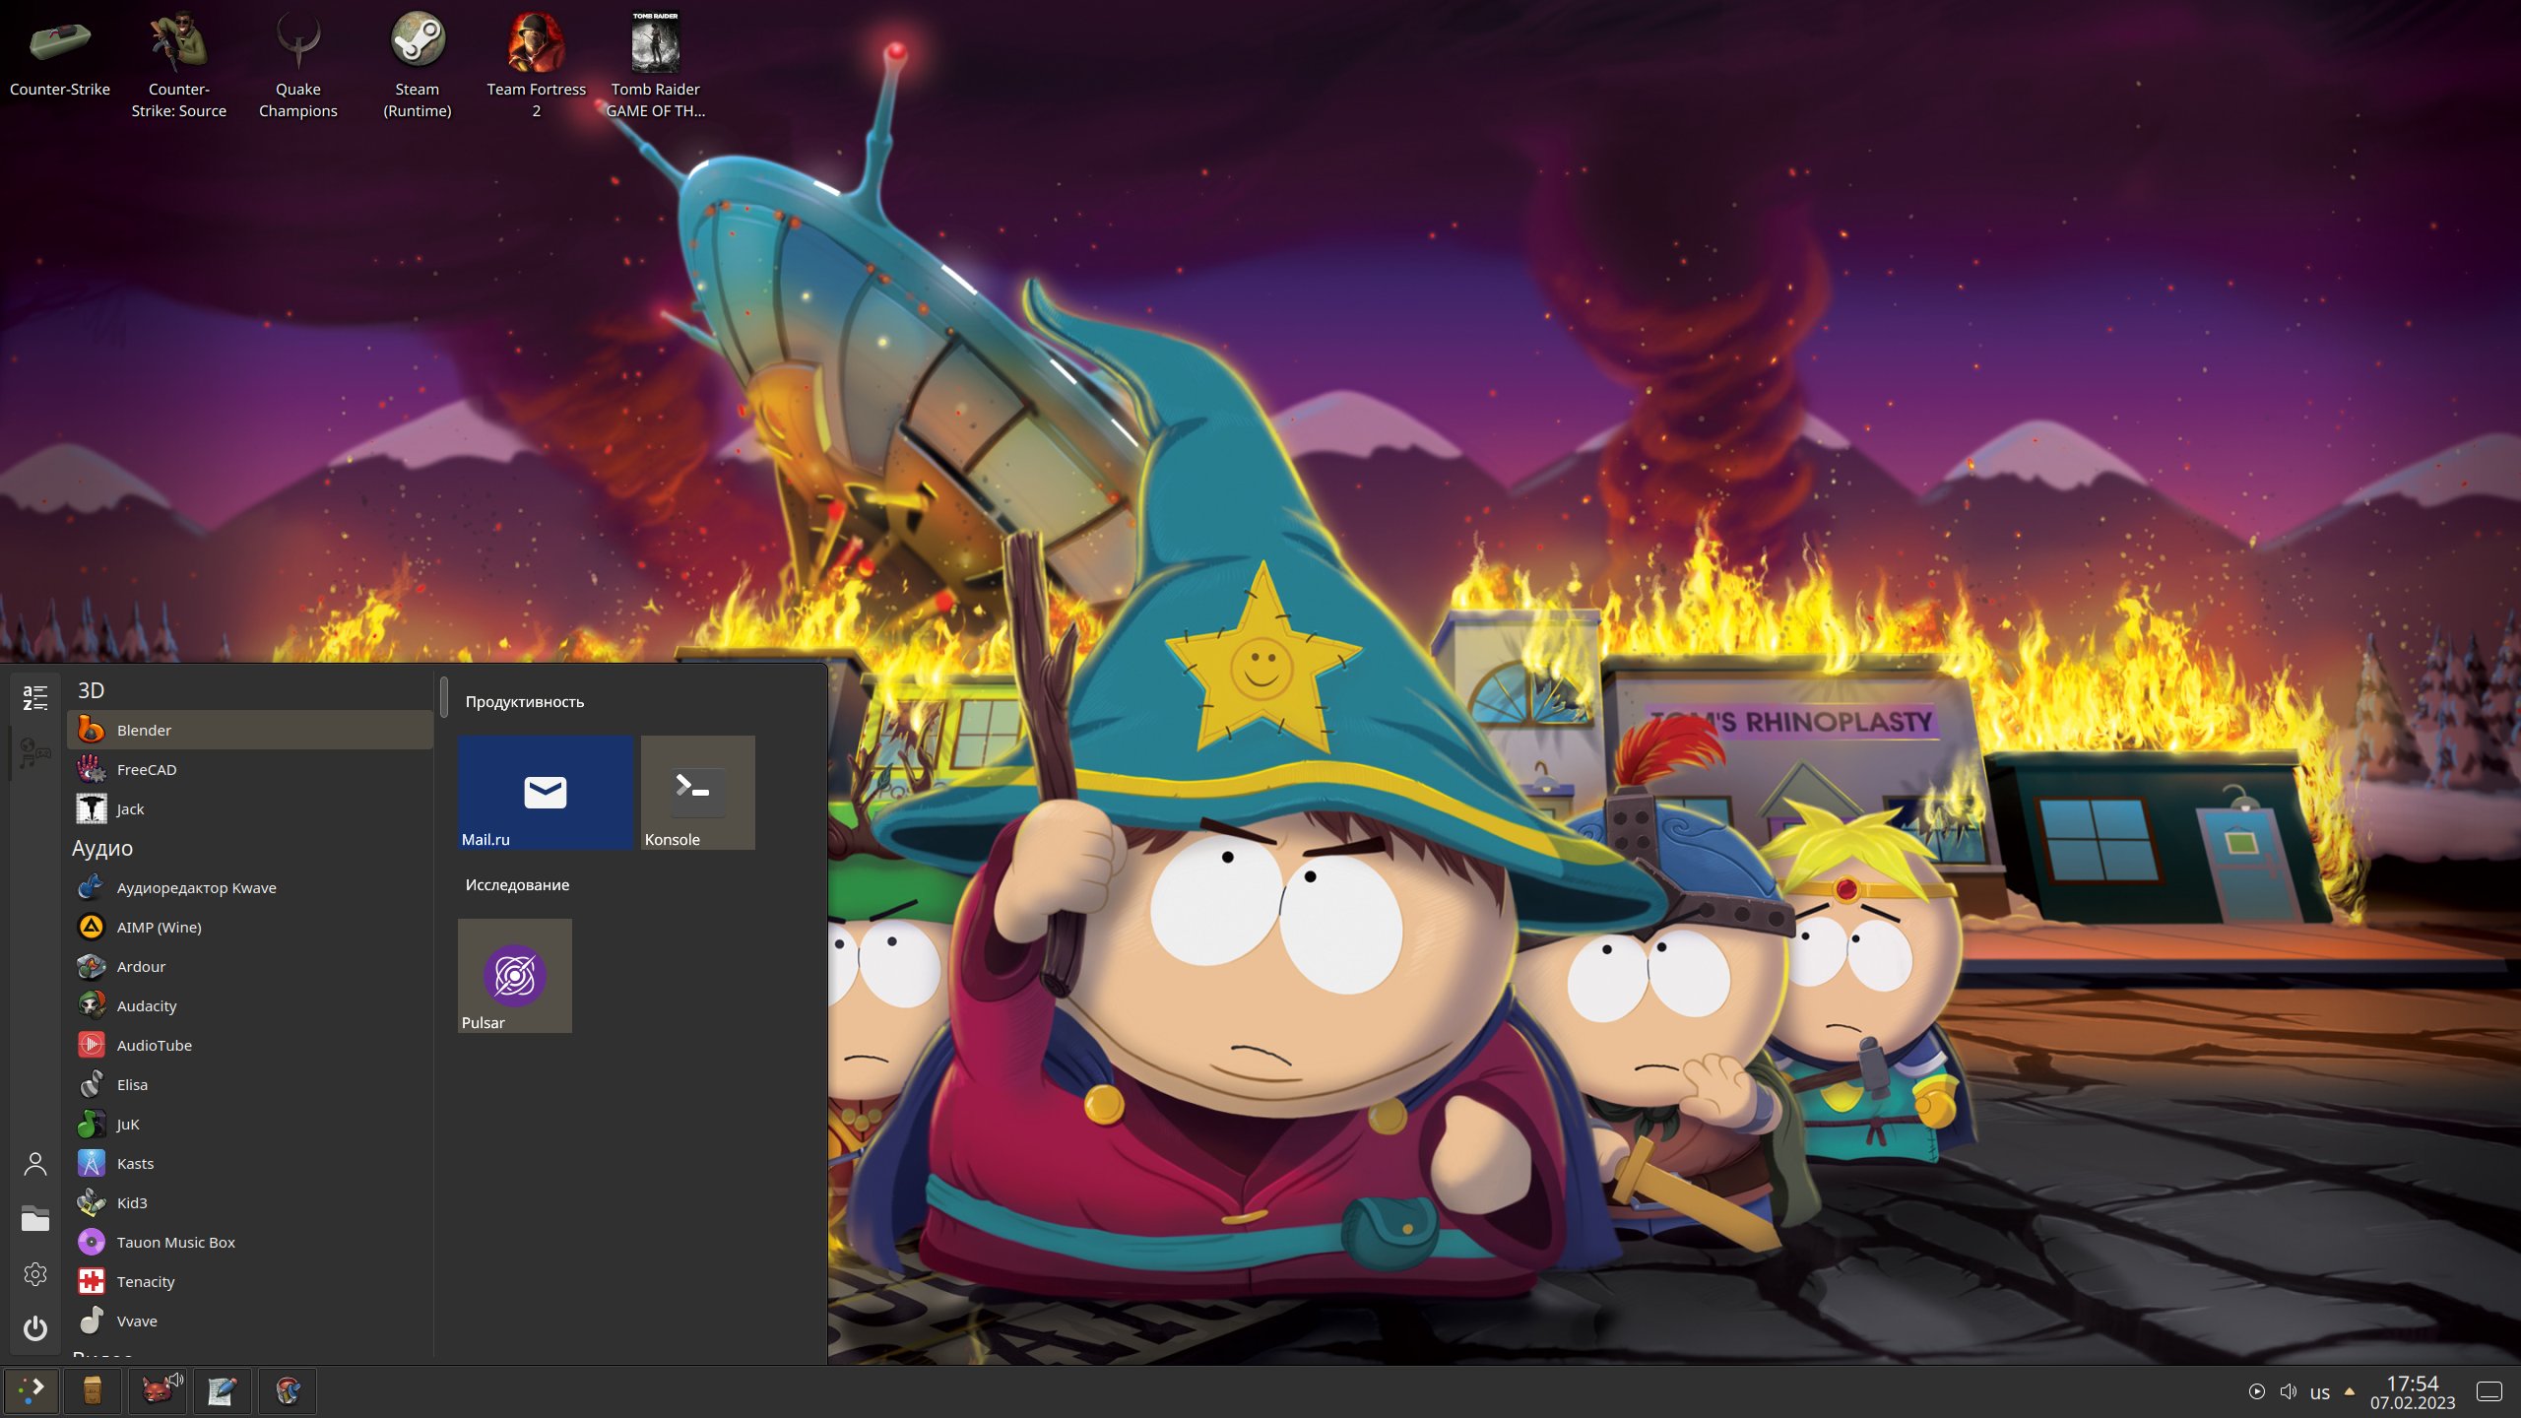Click the 3D category header
The image size is (2521, 1418).
point(91,690)
